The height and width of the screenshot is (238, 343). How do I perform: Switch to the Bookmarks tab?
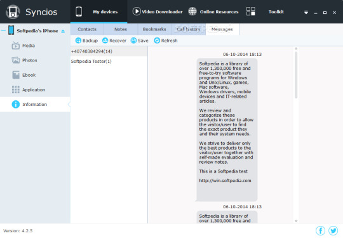pyautogui.click(x=154, y=29)
